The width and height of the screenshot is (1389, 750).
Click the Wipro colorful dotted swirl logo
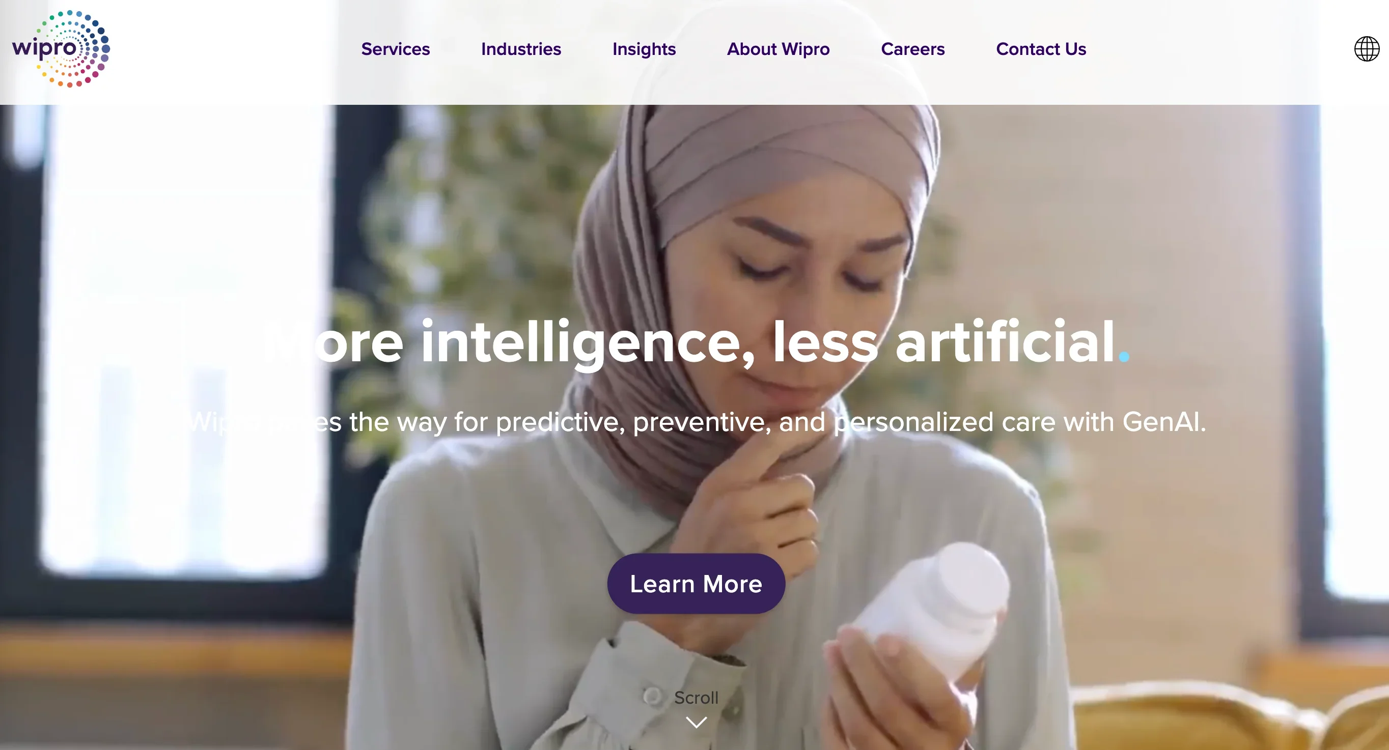(x=61, y=48)
